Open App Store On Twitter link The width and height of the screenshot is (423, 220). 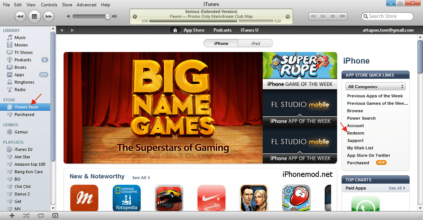(x=369, y=155)
